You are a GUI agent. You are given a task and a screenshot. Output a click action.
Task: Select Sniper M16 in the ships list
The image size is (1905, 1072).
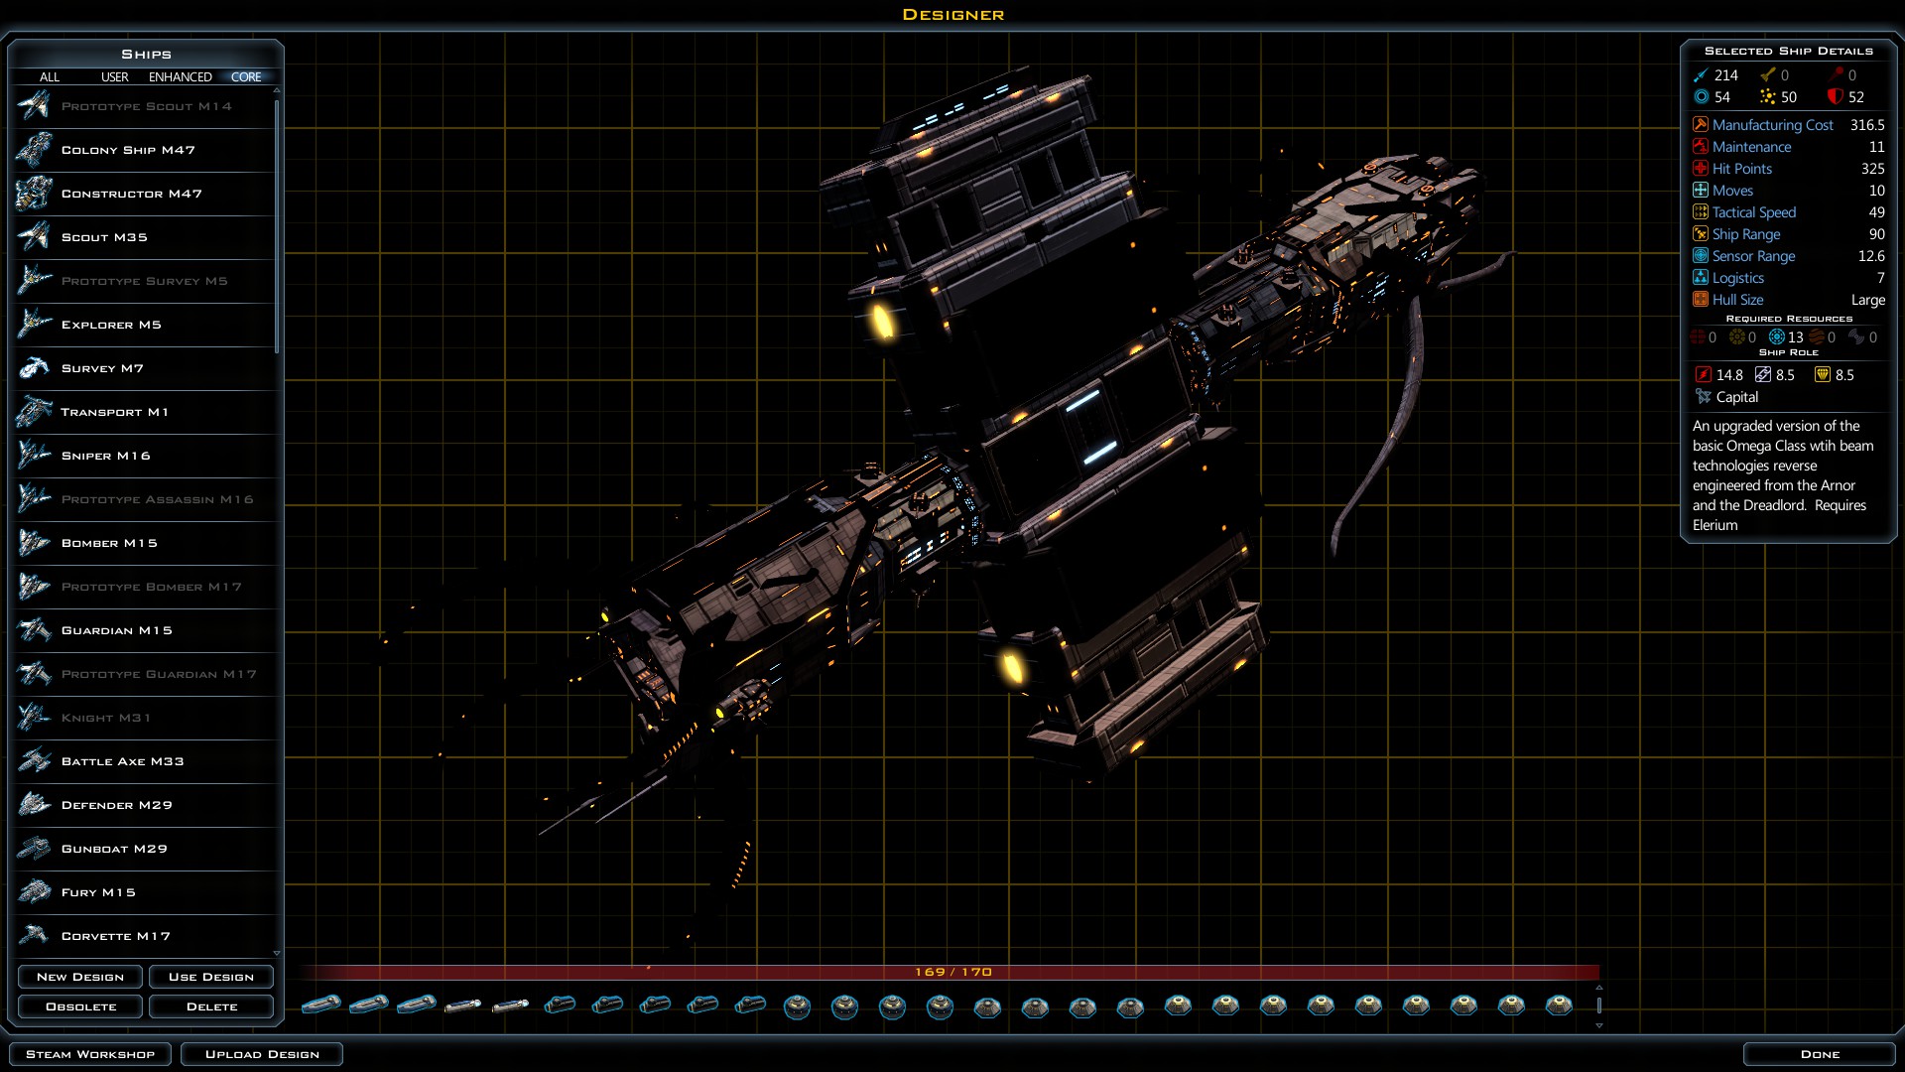click(145, 456)
